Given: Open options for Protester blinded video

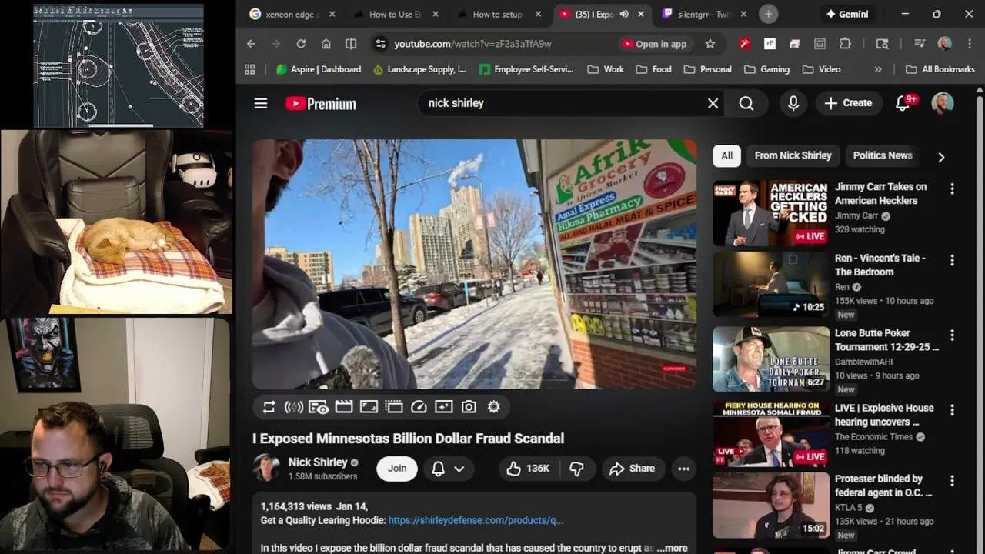Looking at the screenshot, I should point(952,481).
